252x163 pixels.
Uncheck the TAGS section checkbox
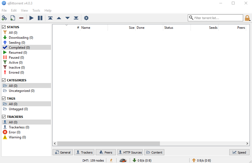click(x=4, y=98)
